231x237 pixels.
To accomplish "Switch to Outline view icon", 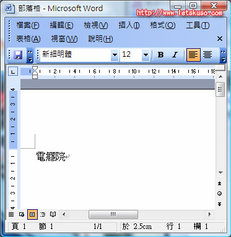I will (43, 215).
